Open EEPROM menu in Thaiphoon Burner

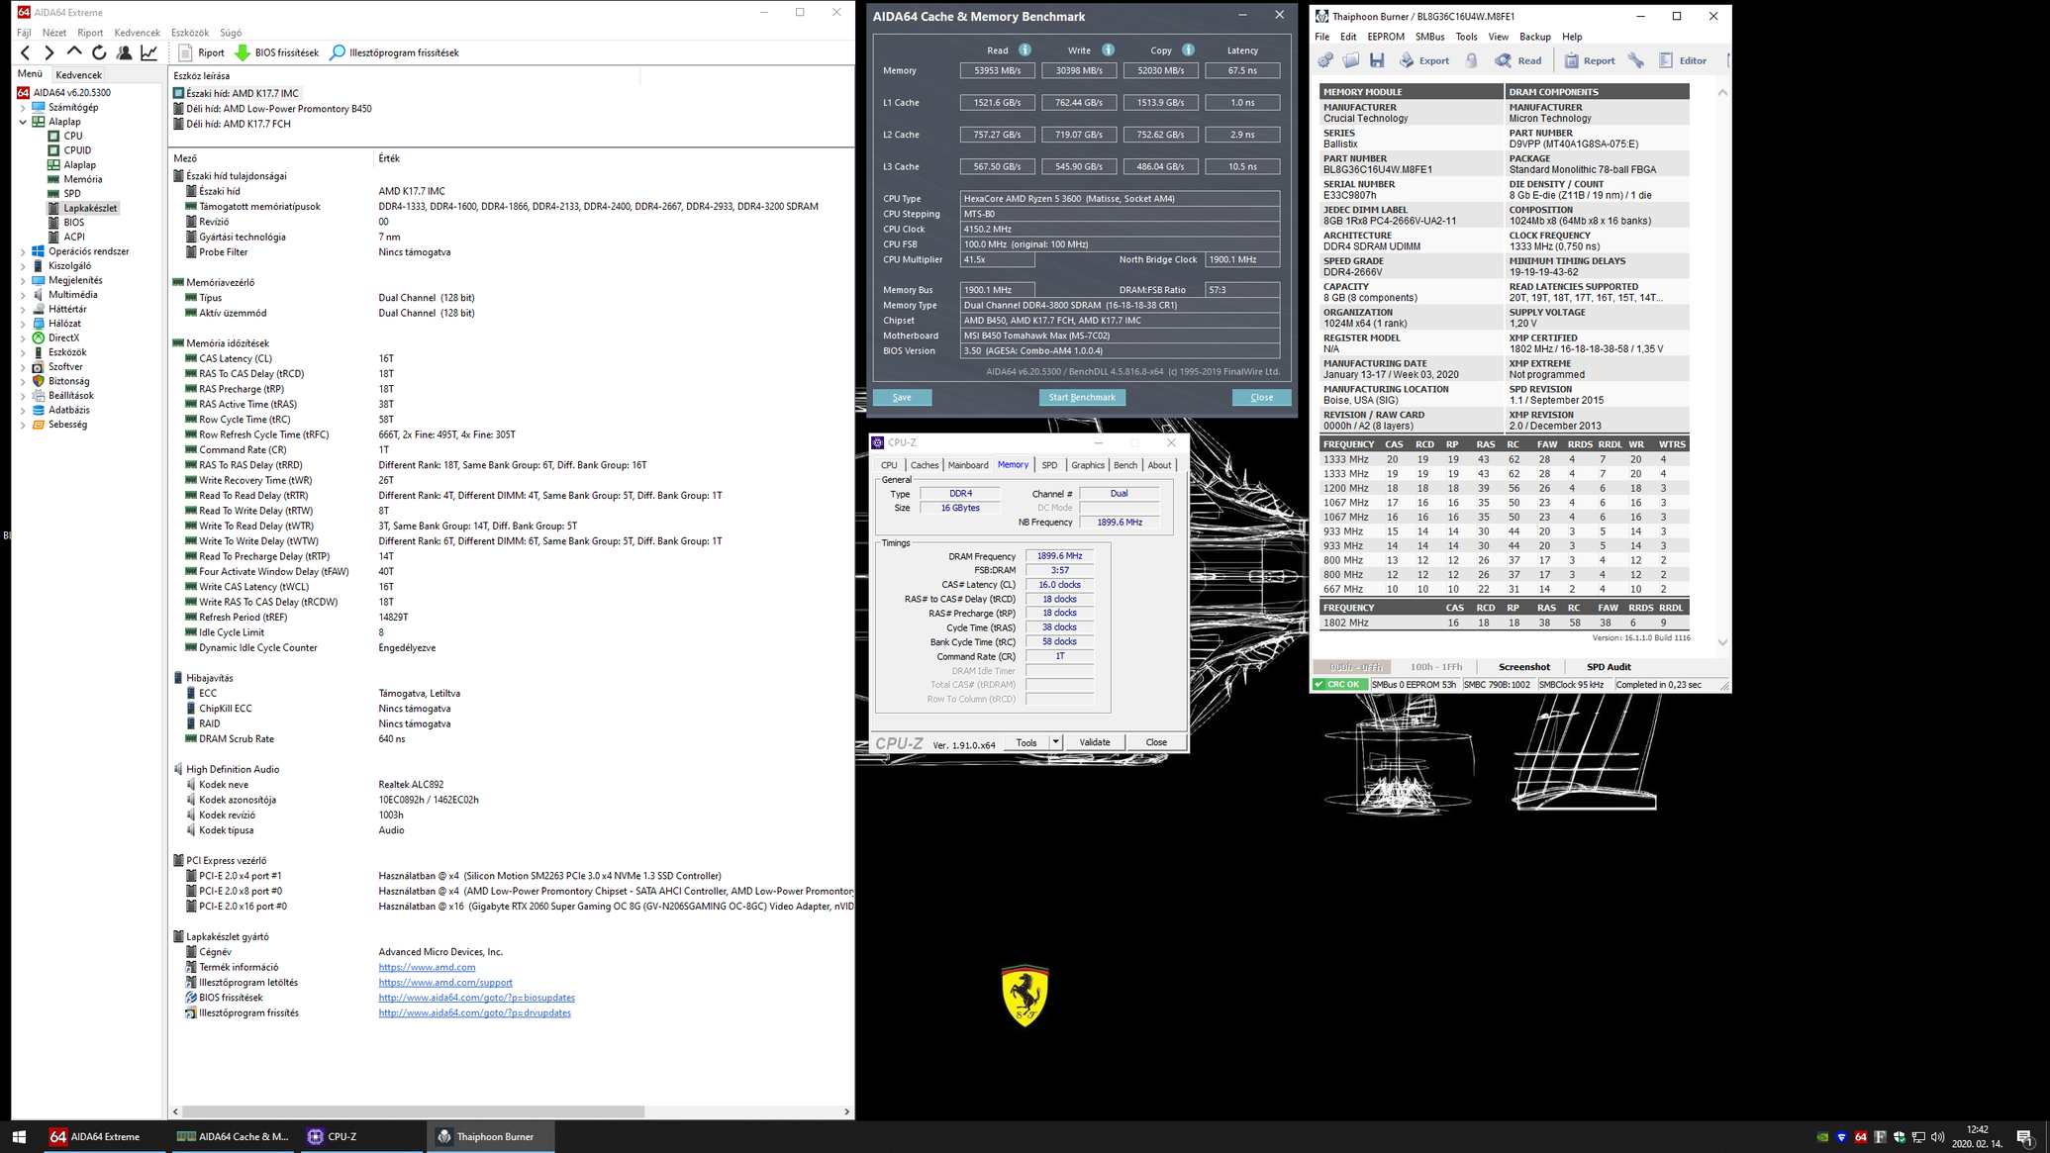click(x=1386, y=37)
